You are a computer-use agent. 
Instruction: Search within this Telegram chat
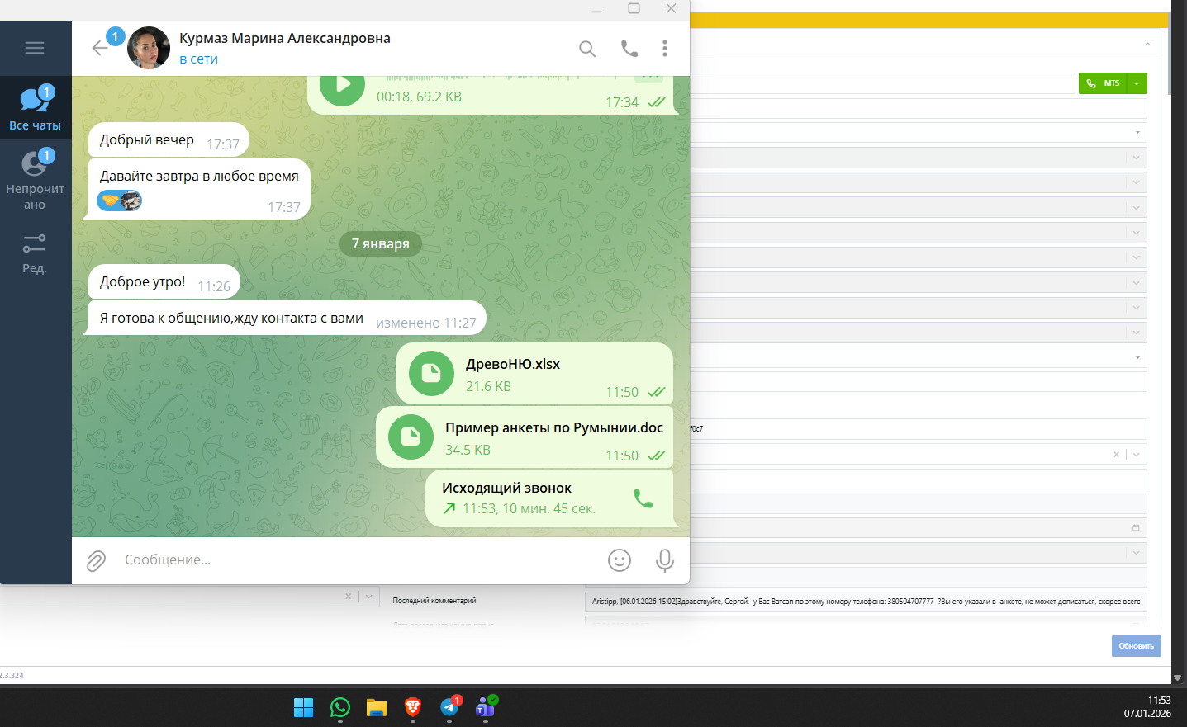tap(587, 49)
